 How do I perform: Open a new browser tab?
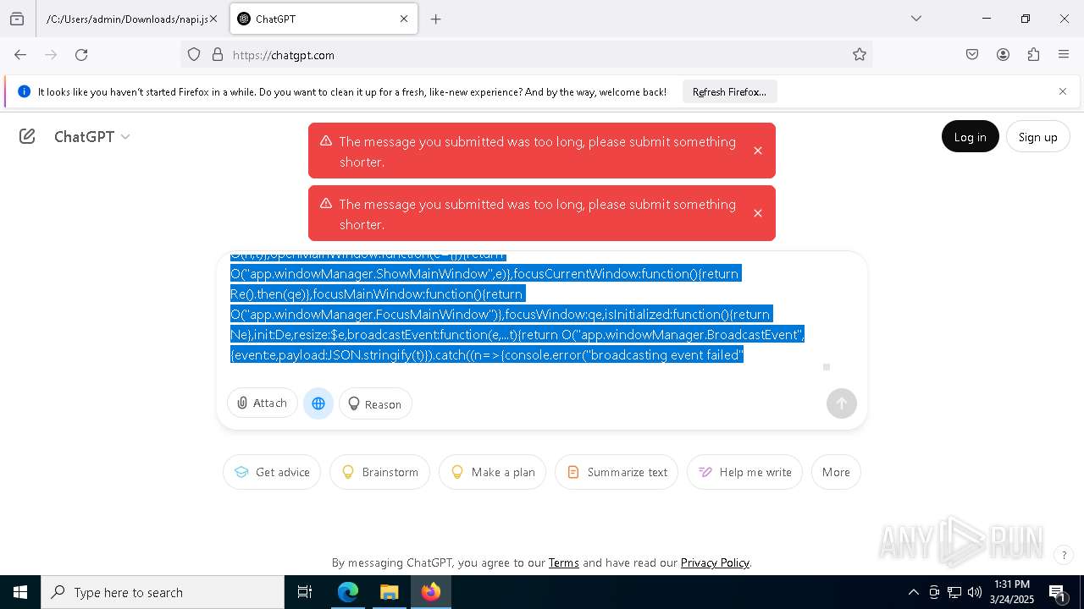pyautogui.click(x=435, y=19)
